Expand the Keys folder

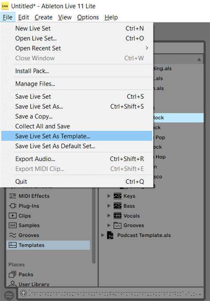pos(109,196)
